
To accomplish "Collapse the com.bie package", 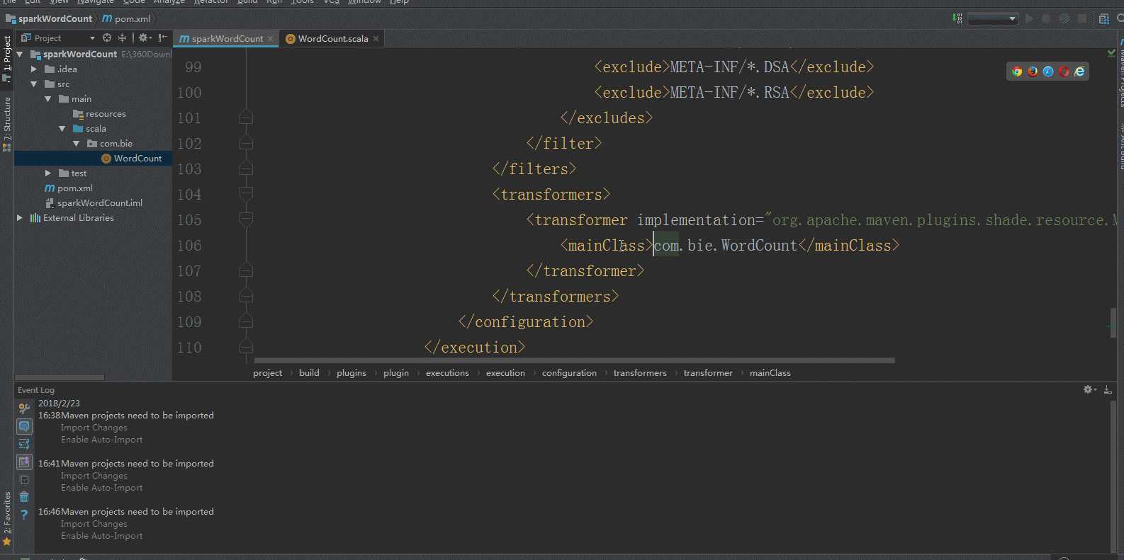I will pos(76,144).
